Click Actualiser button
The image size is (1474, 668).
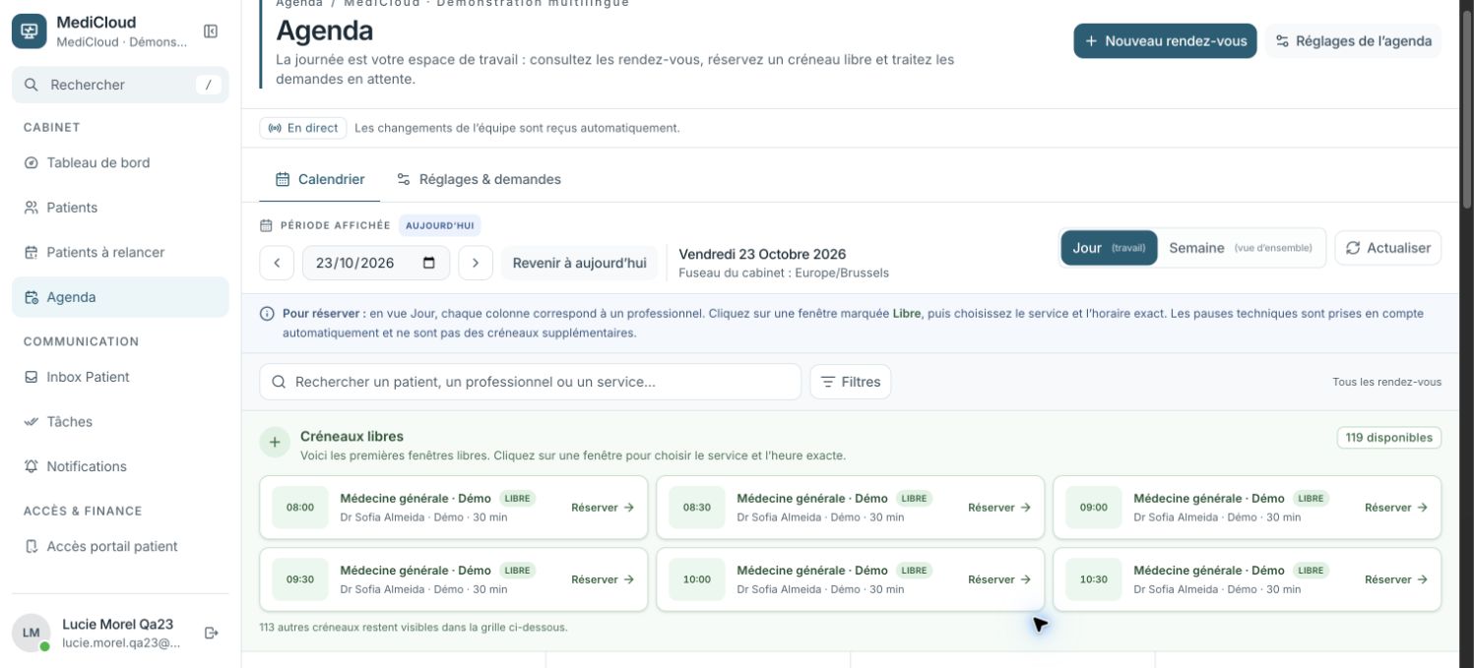pos(1388,248)
